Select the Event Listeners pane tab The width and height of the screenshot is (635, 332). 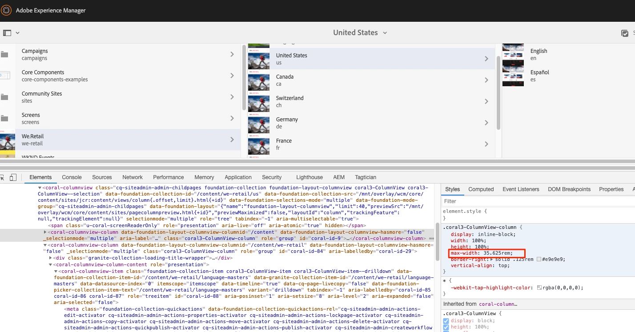coord(521,189)
